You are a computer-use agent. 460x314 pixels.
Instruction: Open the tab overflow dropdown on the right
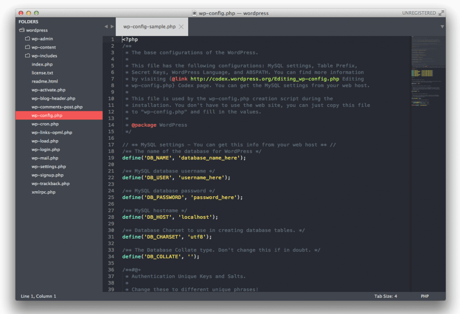click(x=442, y=27)
